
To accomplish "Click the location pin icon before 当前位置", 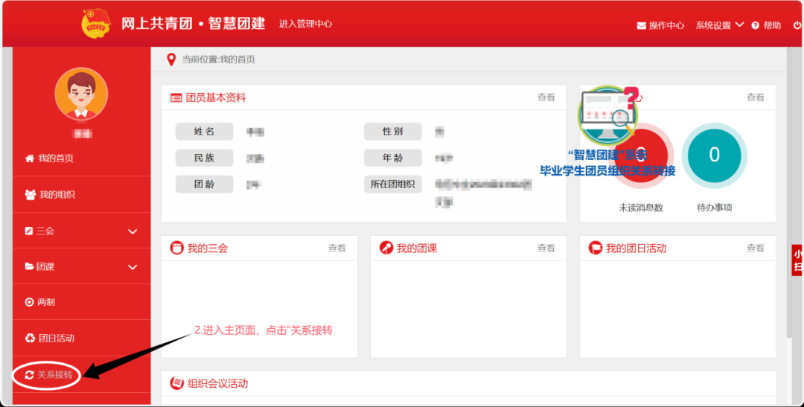I will 172,60.
